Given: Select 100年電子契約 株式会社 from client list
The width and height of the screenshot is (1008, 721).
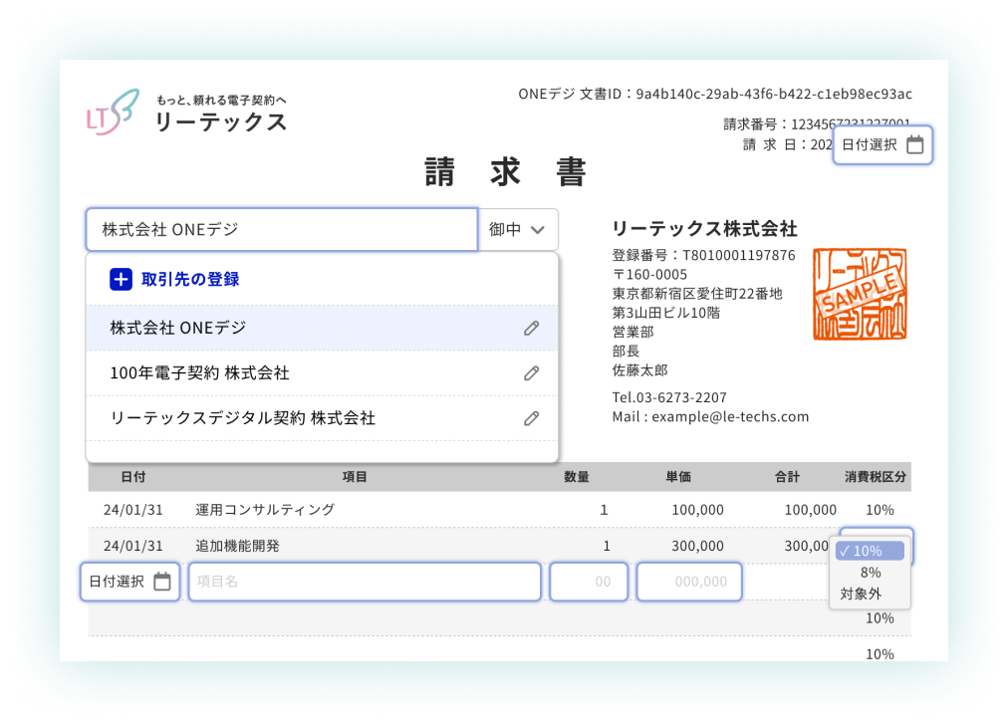Looking at the screenshot, I should [x=322, y=372].
